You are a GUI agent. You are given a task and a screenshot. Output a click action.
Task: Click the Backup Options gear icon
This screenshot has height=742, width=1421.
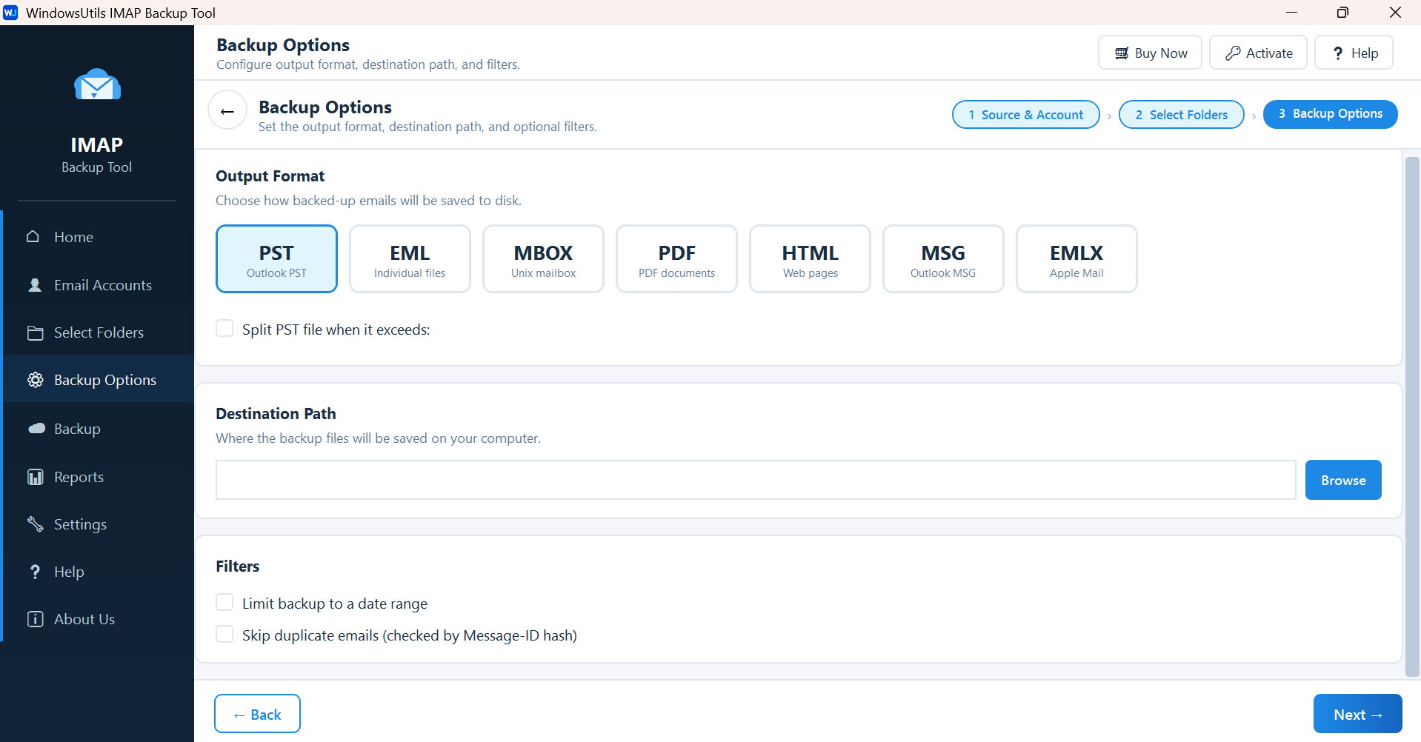[x=35, y=380]
